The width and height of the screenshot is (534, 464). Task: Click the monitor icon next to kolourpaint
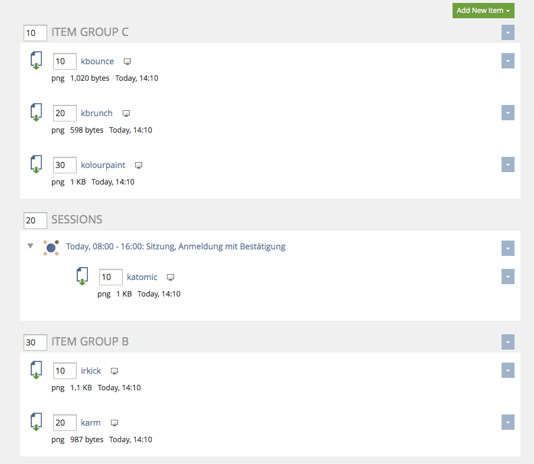[x=139, y=166]
